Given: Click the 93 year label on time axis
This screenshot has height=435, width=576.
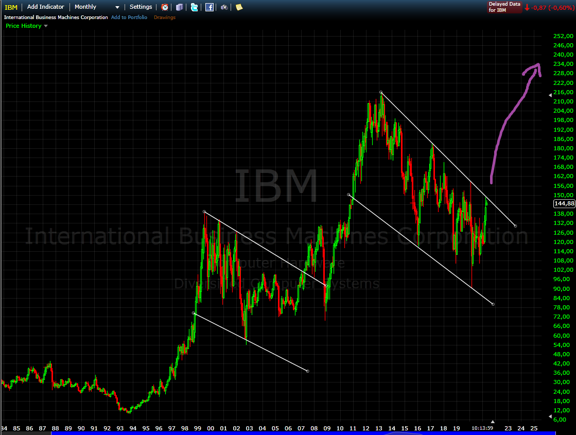Looking at the screenshot, I should click(x=120, y=428).
